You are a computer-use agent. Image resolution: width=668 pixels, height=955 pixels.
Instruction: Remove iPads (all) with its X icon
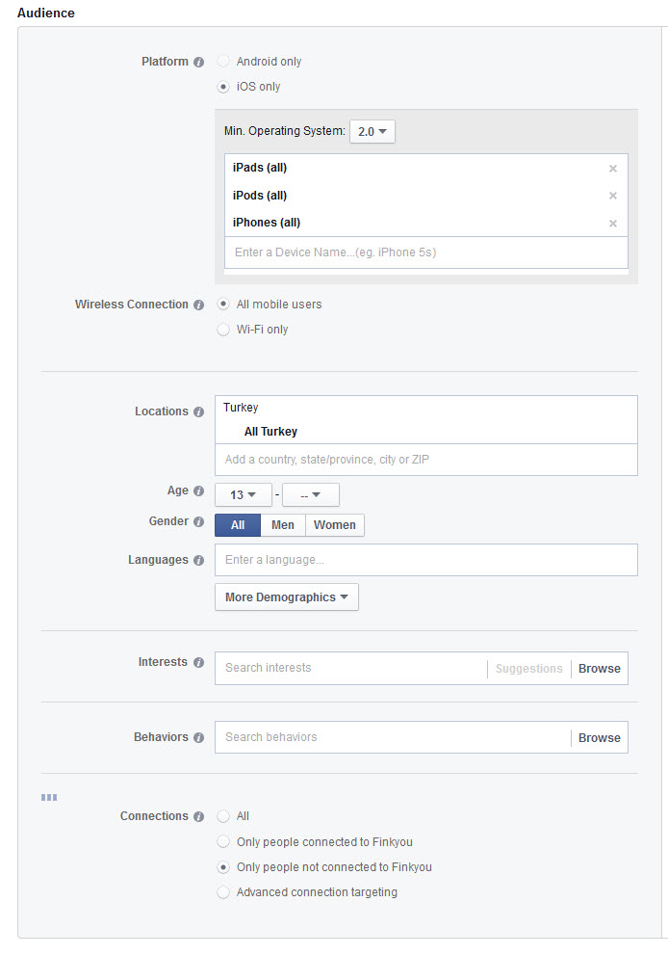point(613,169)
